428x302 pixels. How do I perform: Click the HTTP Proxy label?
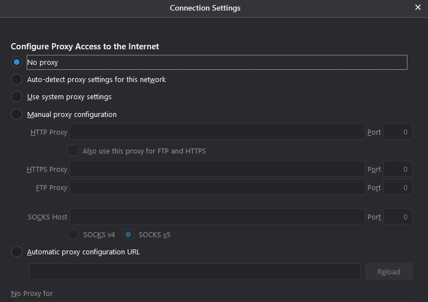[49, 132]
